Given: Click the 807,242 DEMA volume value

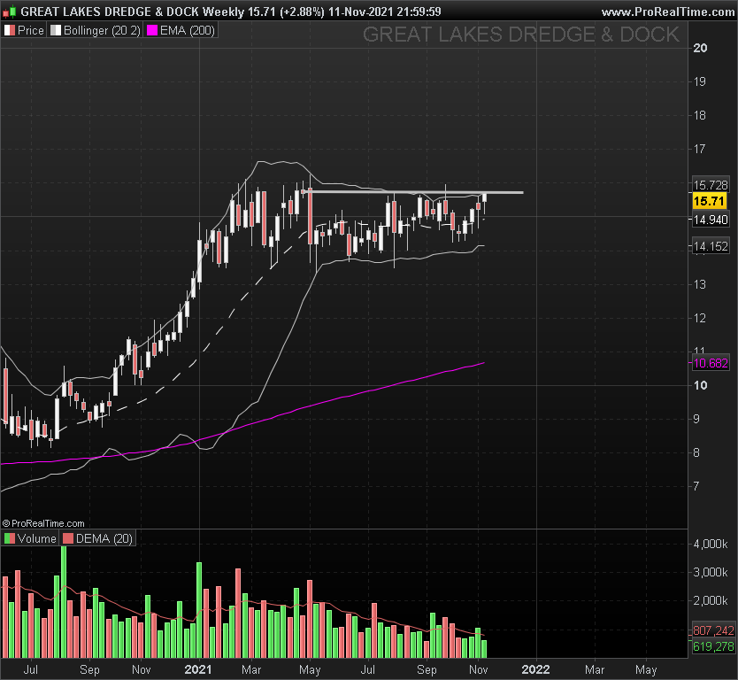Looking at the screenshot, I should pos(713,630).
